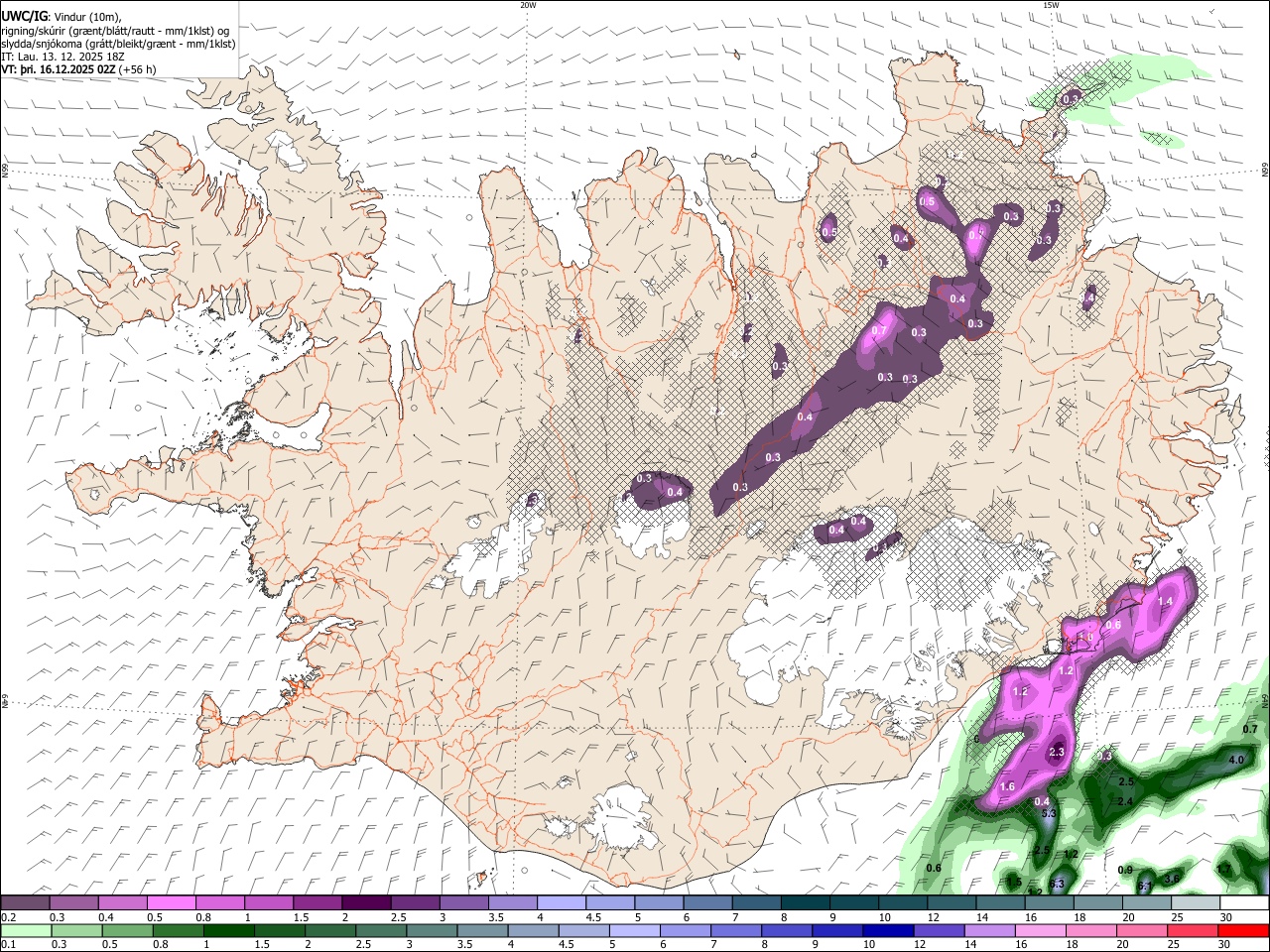Click the '4.0' precipitation value on the map
The width and height of the screenshot is (1270, 952).
(1236, 761)
